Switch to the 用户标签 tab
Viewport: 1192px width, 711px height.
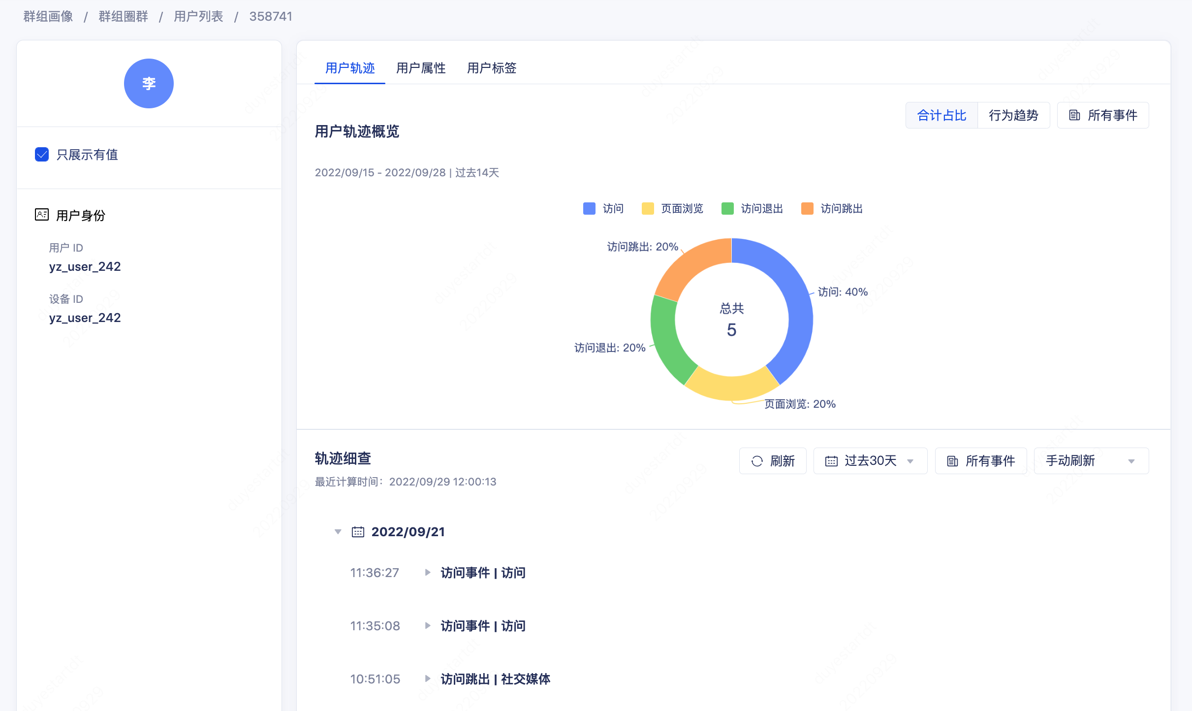pos(492,68)
